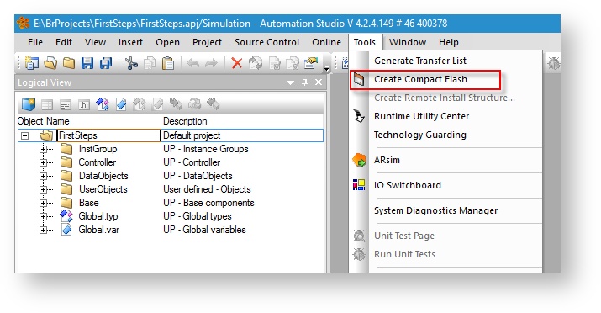Open the Project menu
This screenshot has height=313, width=601.
[x=207, y=42]
